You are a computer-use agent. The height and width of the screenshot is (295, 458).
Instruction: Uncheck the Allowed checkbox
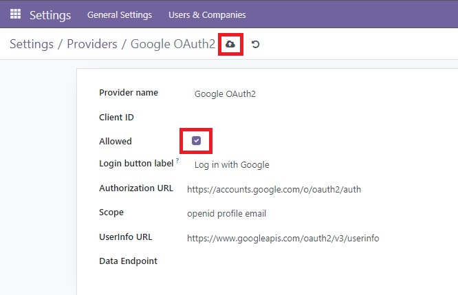click(196, 140)
